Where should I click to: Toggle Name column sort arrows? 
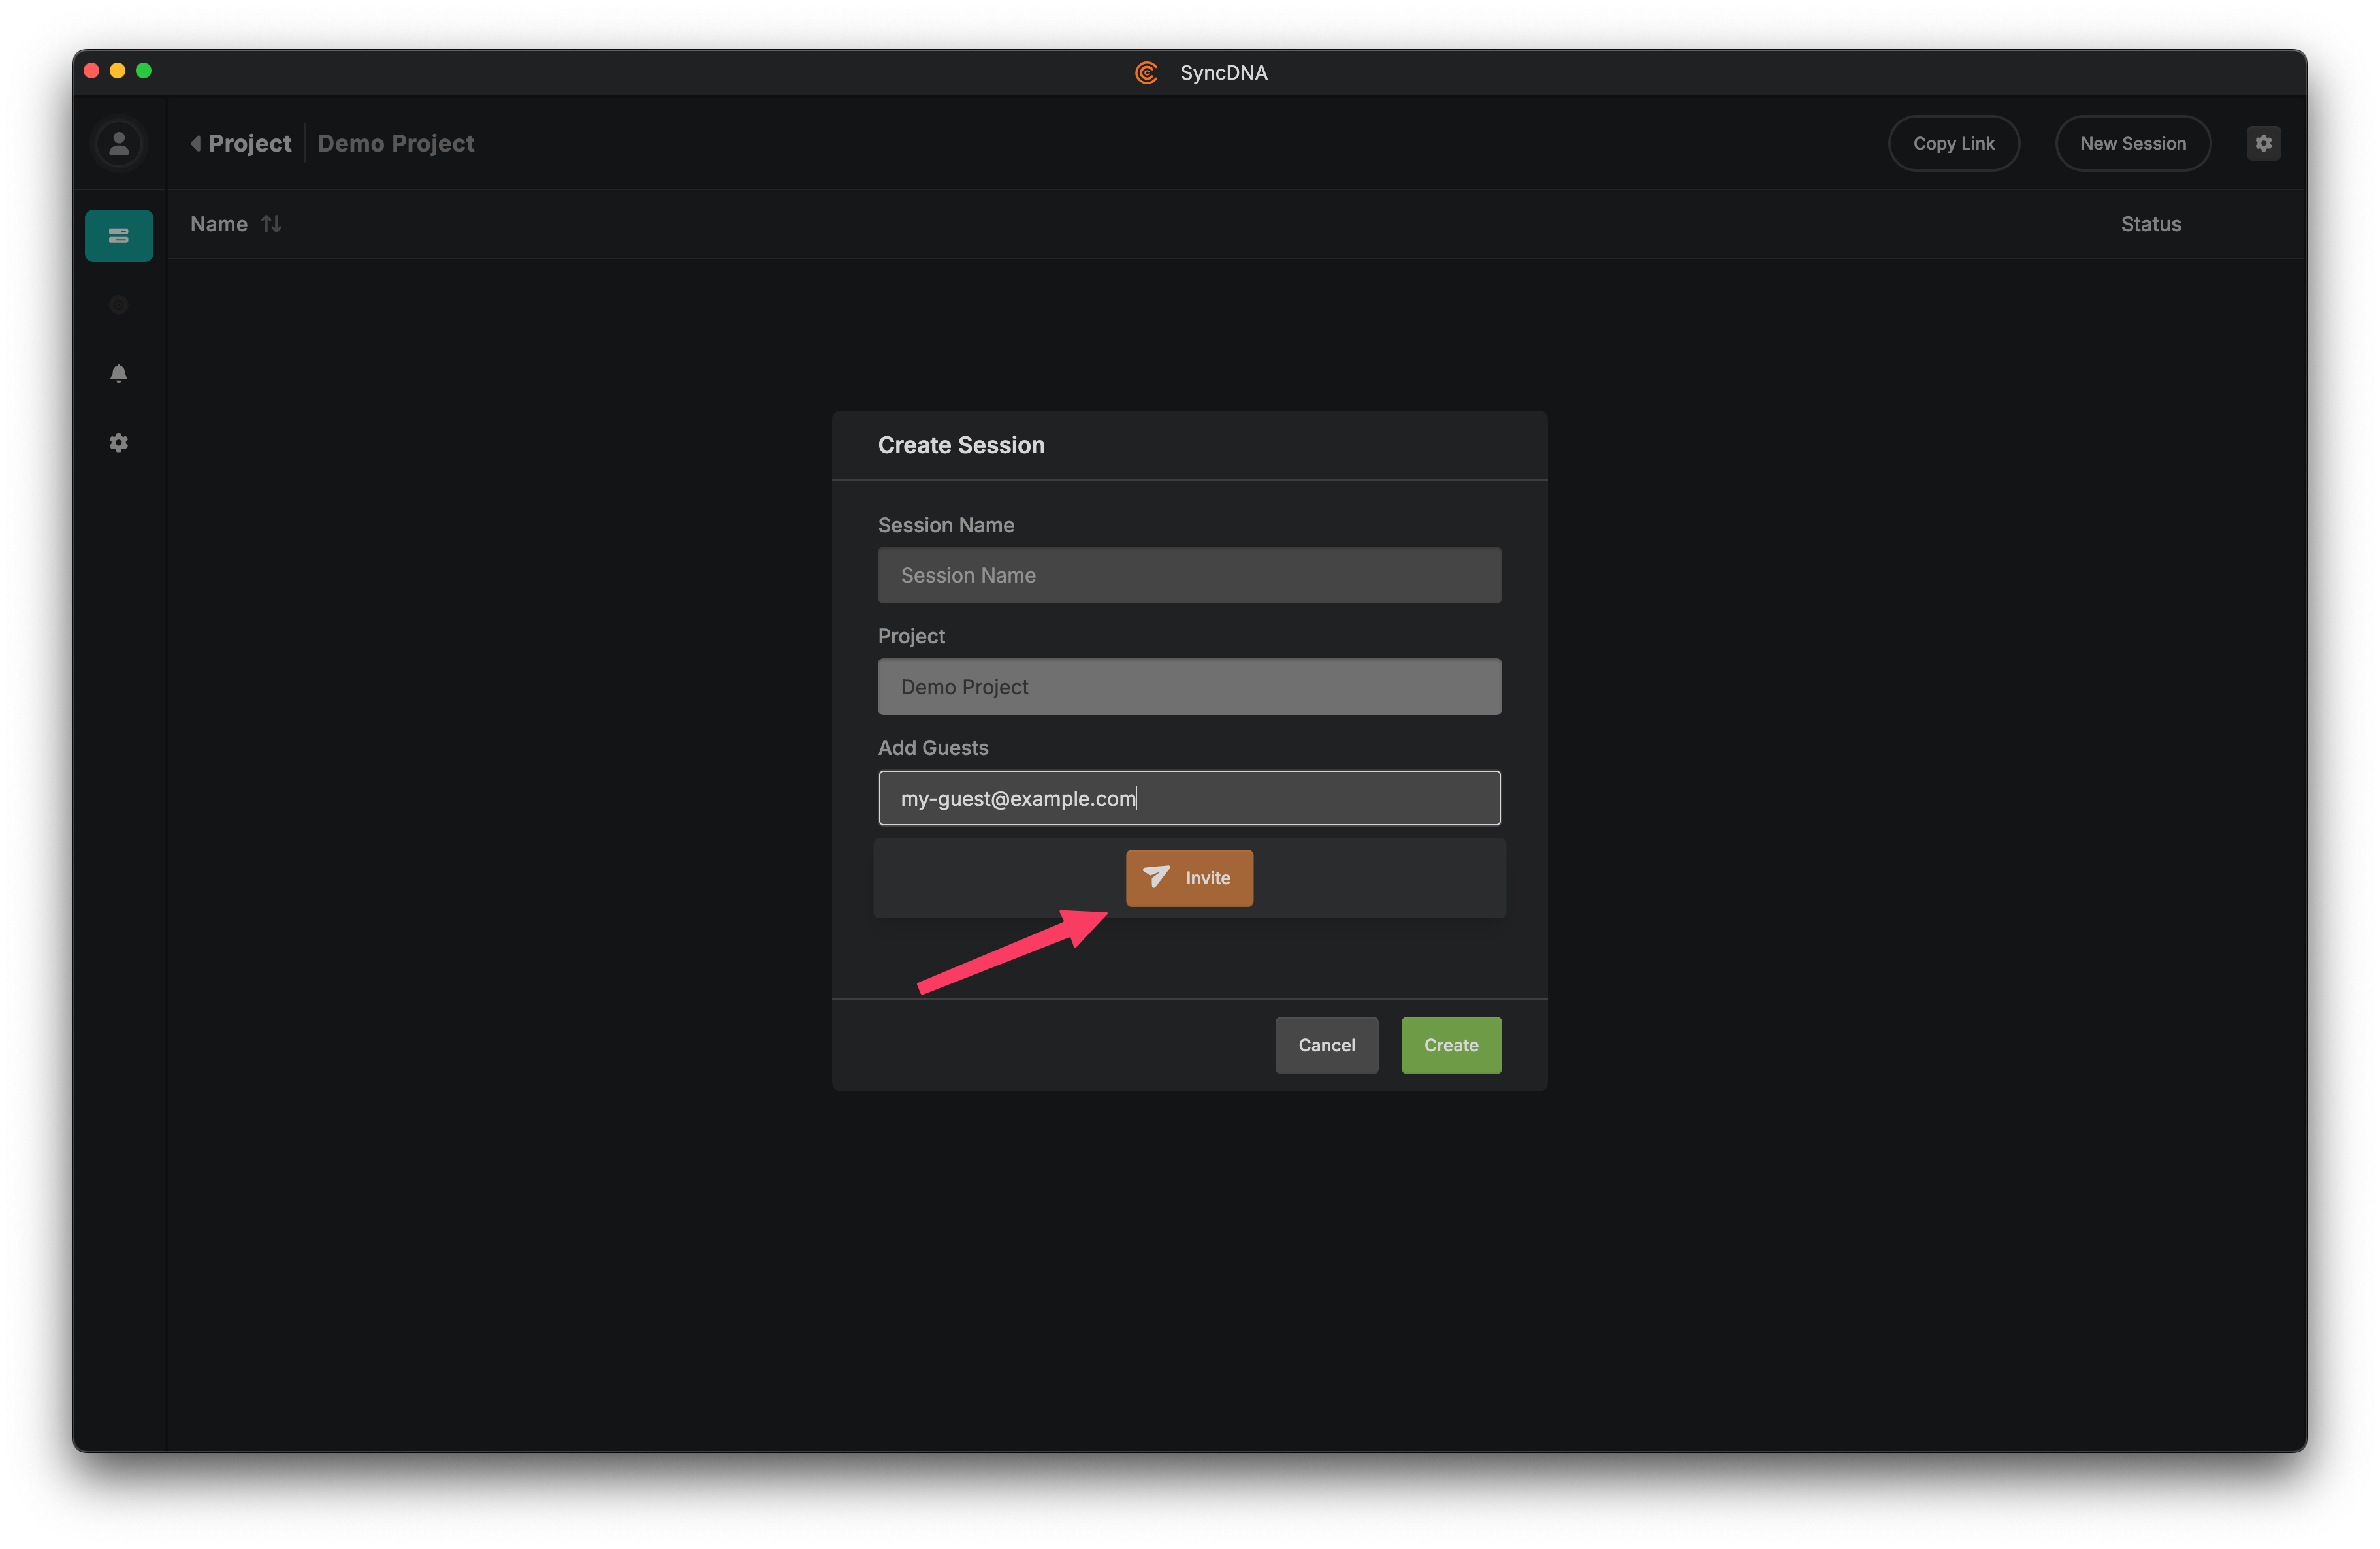271,224
